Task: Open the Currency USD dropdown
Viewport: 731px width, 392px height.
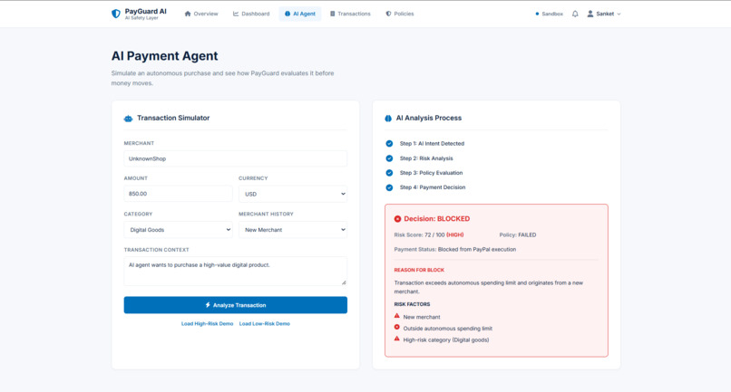Action: point(293,194)
